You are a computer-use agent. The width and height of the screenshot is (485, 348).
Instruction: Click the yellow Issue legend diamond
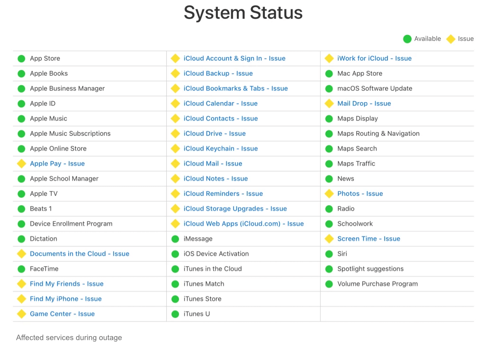(x=451, y=39)
